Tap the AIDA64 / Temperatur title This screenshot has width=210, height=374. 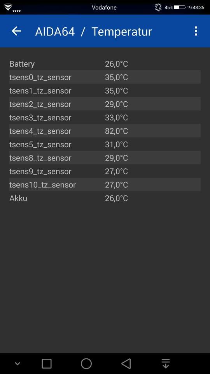pos(94,32)
